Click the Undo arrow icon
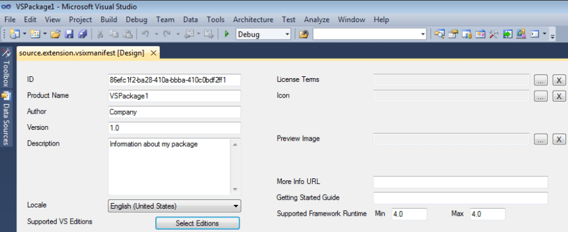The height and width of the screenshot is (232, 568). (x=145, y=34)
